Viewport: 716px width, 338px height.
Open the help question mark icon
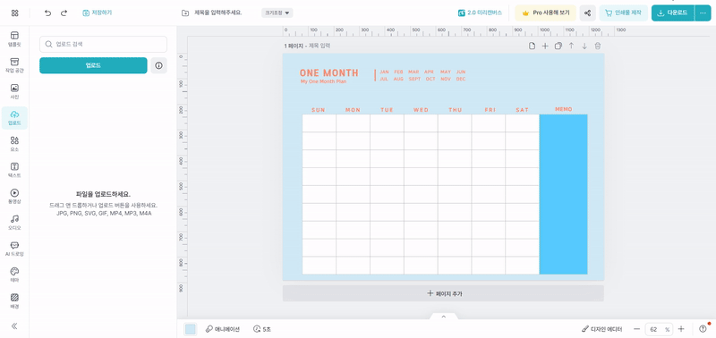(x=703, y=329)
